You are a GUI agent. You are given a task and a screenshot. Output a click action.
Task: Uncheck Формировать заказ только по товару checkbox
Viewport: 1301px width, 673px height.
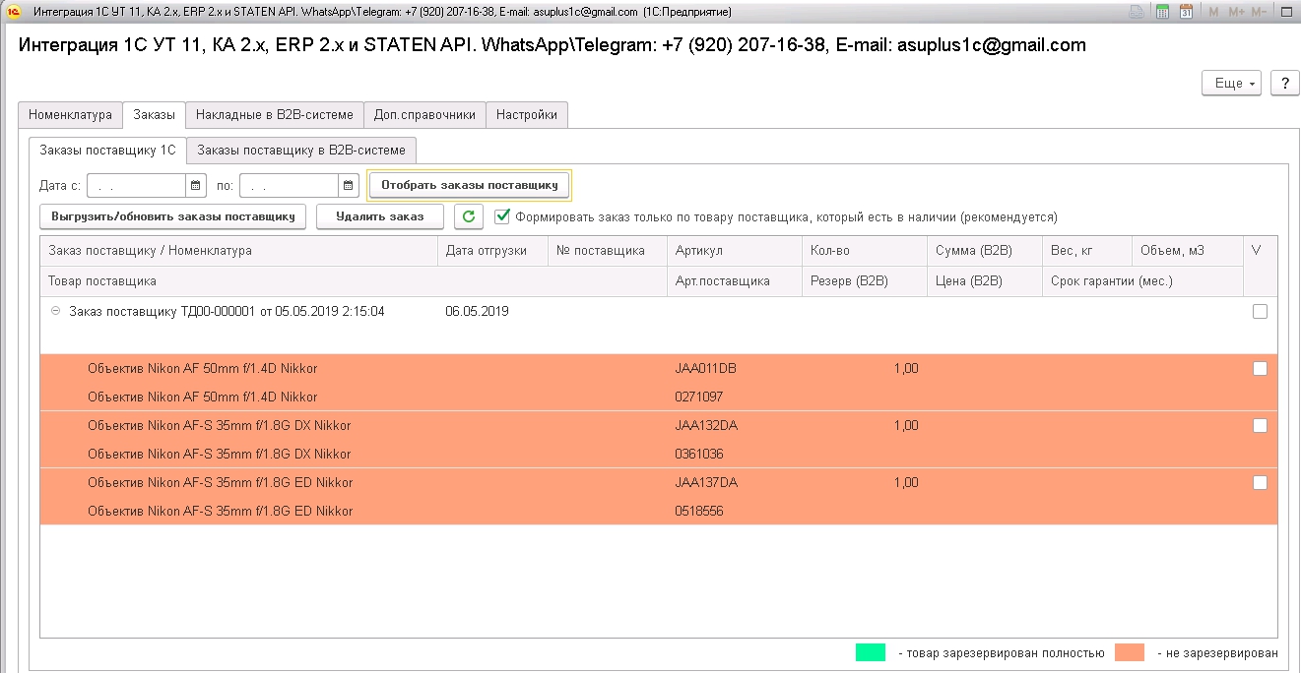502,216
